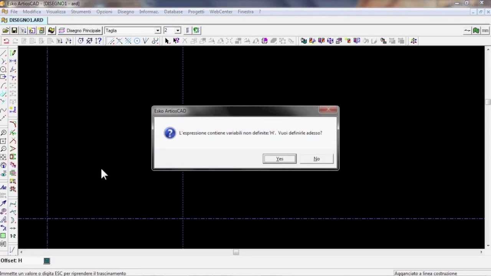Select the rectangle tool in left toolbar
Image resolution: width=491 pixels, height=276 pixels.
[x=3, y=77]
